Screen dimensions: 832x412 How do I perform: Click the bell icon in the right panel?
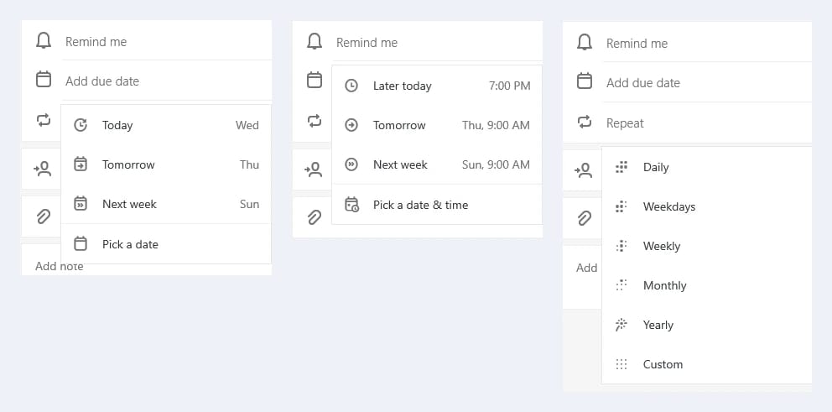[585, 42]
